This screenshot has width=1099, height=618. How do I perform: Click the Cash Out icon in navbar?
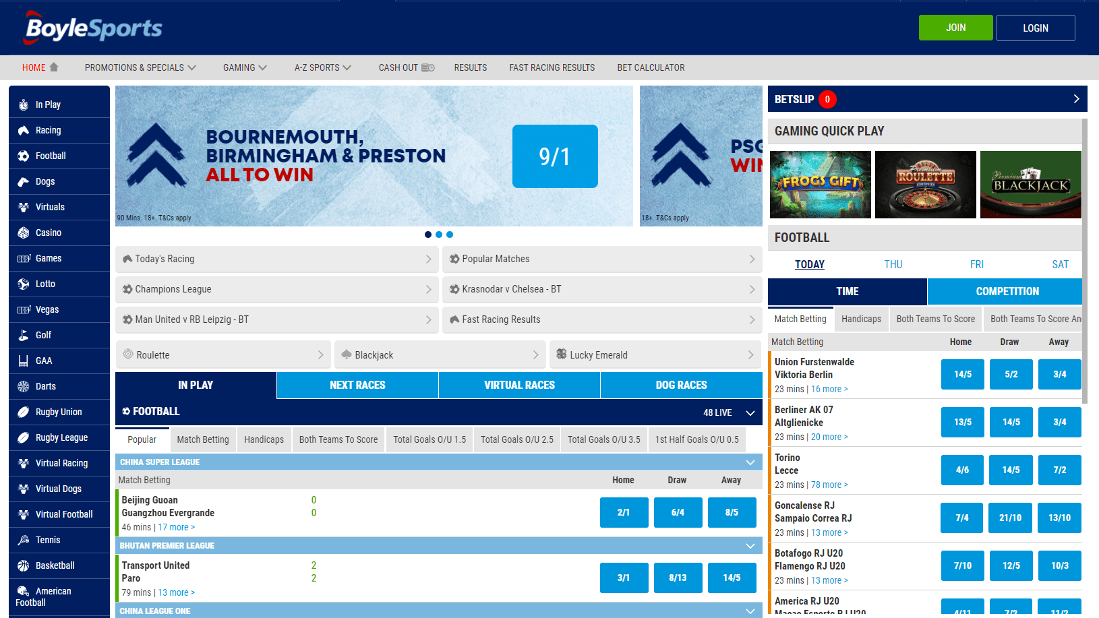pyautogui.click(x=428, y=67)
